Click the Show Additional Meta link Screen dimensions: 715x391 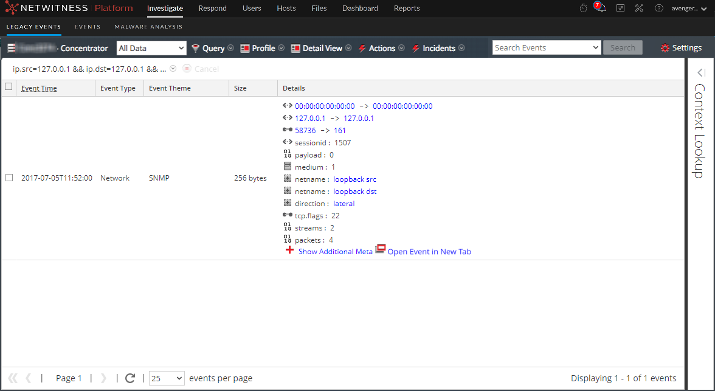tap(335, 251)
